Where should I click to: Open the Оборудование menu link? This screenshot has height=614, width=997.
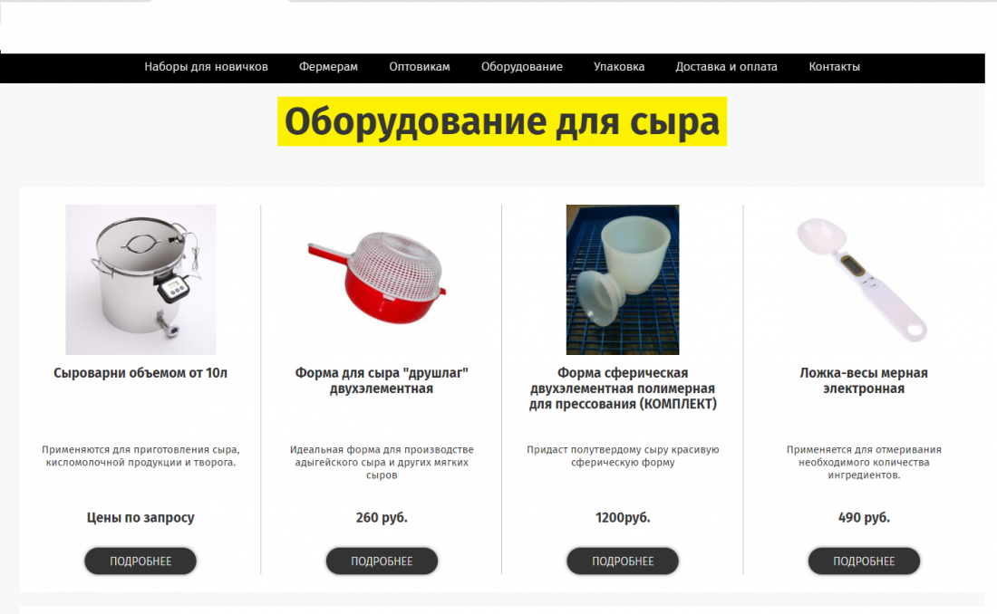click(522, 67)
